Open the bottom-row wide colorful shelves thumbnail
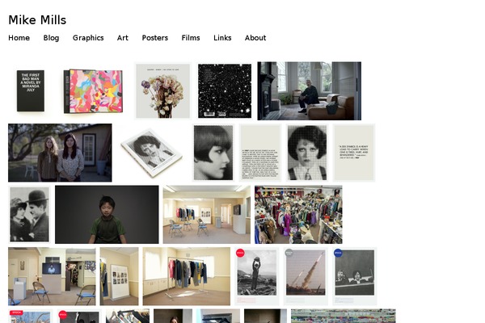 click(343, 316)
